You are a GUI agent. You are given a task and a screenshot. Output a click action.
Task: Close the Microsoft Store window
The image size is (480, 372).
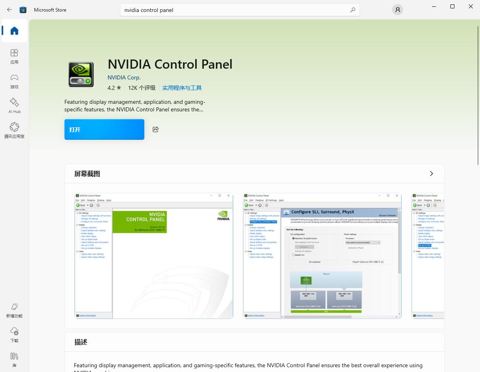[x=471, y=6]
